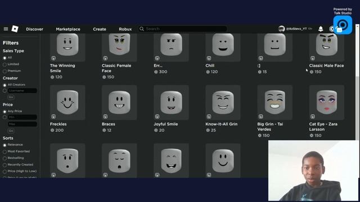Click bundle icon on Braces face
Viewport: 360px width, 202px height.
coord(105,117)
